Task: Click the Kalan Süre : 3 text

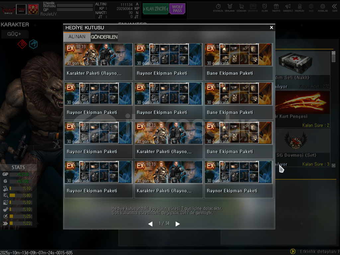Action: (316, 164)
